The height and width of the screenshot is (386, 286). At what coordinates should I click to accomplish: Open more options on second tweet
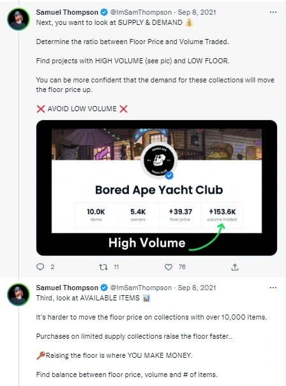pyautogui.click(x=273, y=288)
